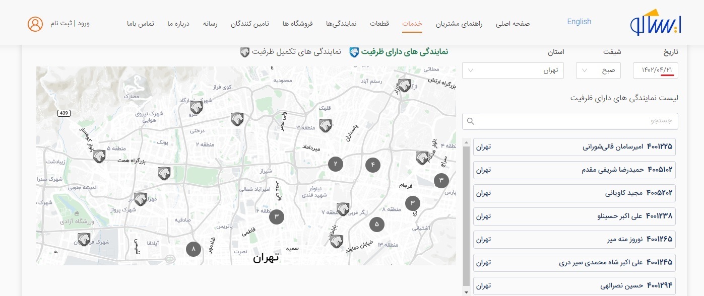Click the cluster marker labeled ۸ on map
The width and height of the screenshot is (704, 296).
pos(194,249)
